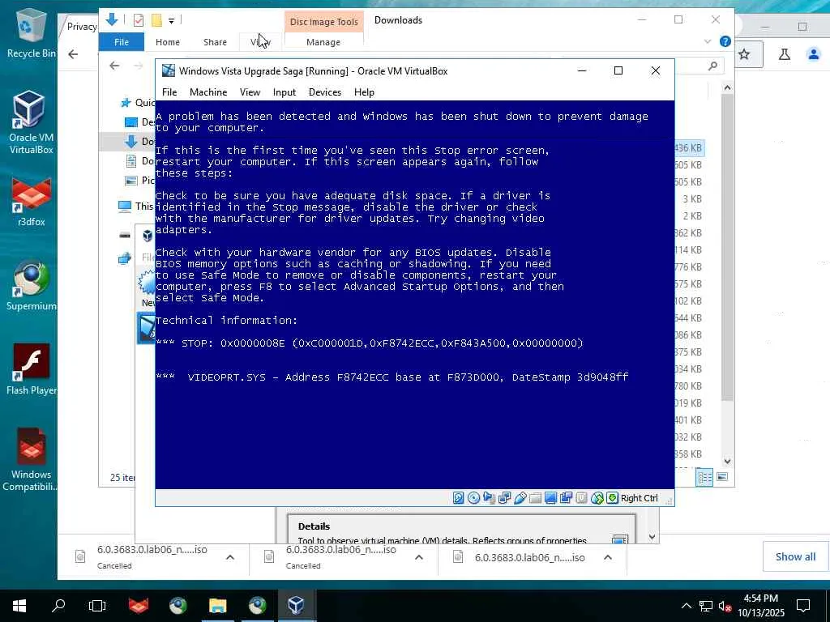This screenshot has width=830, height=622.
Task: Open the Explorer File tab
Action: pos(122,42)
